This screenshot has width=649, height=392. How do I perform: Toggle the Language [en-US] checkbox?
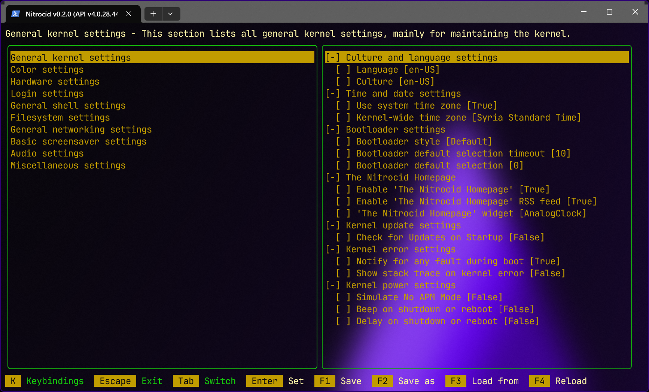(343, 70)
